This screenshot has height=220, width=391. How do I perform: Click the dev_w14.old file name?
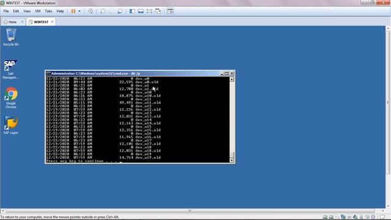[148, 123]
